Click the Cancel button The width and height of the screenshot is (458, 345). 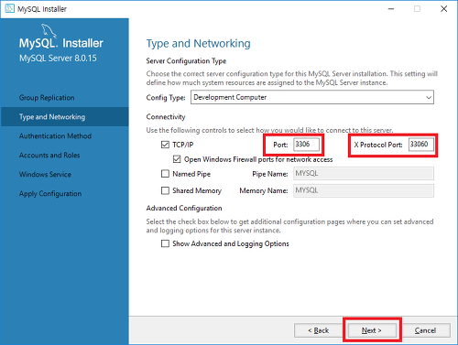point(425,330)
